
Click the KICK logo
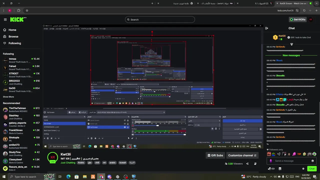(18, 19)
